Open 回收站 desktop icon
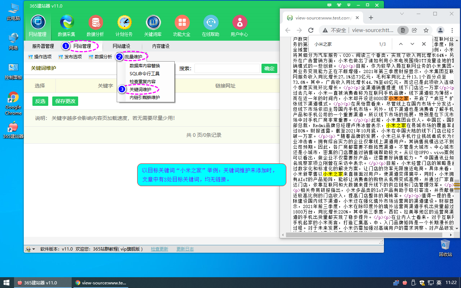Viewport: 461px width, 288px height. [x=446, y=248]
